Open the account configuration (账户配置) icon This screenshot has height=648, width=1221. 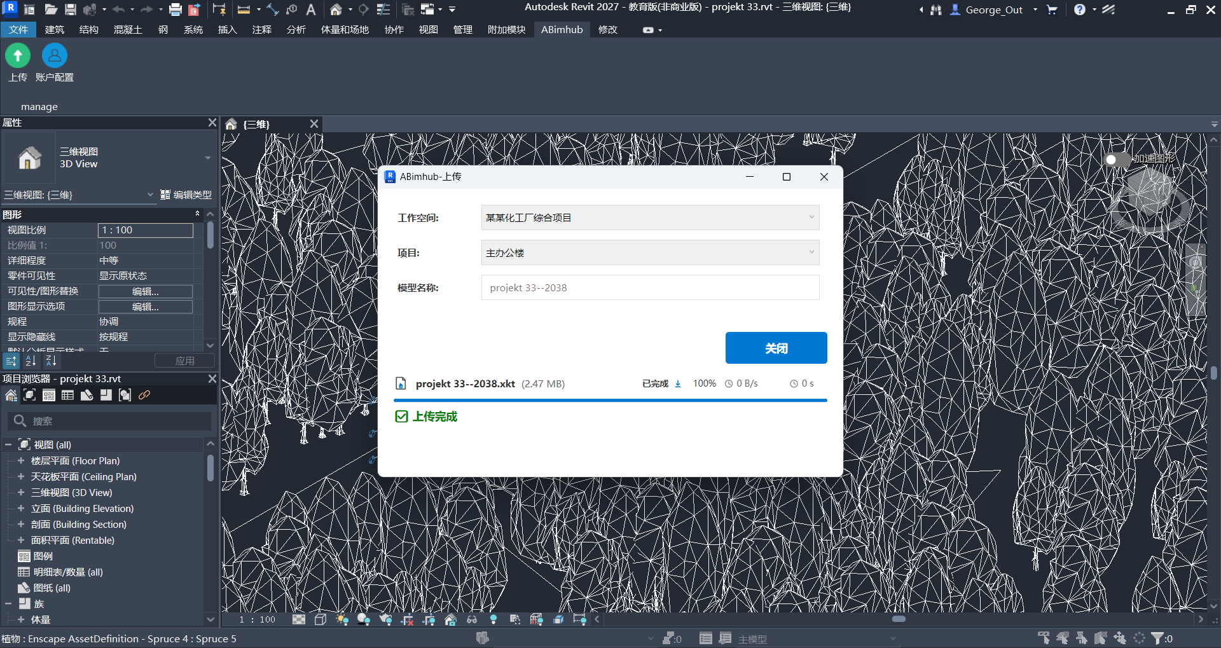pos(55,56)
